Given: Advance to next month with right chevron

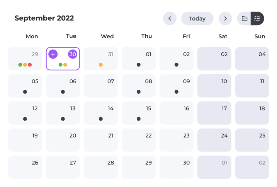Looking at the screenshot, I should (x=225, y=19).
